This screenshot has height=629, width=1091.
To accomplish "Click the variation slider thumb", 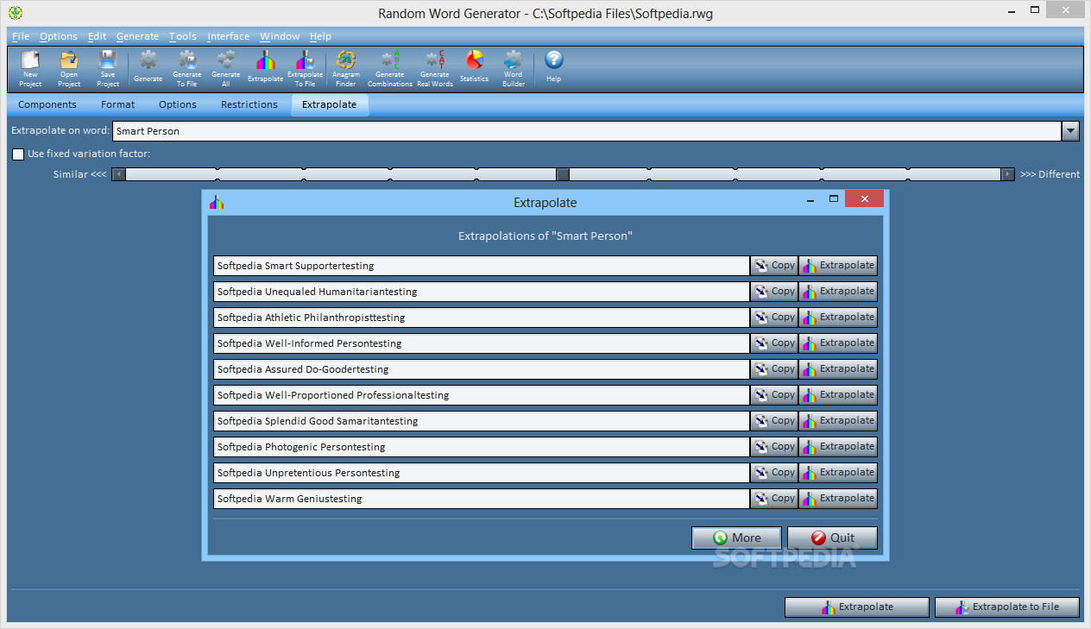I will pyautogui.click(x=563, y=174).
